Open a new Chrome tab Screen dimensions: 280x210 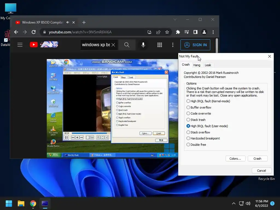tap(84, 22)
